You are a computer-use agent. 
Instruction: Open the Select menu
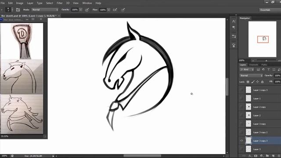pos(49,3)
